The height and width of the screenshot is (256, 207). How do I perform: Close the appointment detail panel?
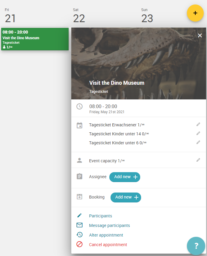[x=200, y=35]
